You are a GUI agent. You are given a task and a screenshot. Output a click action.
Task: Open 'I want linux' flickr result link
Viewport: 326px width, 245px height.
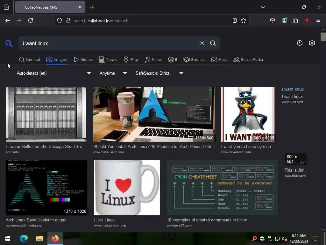[293, 89]
